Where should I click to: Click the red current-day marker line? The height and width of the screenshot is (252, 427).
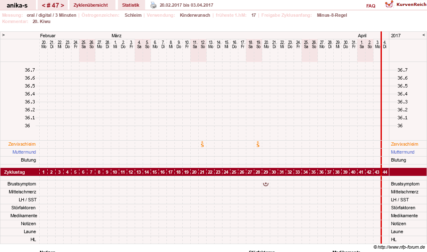tap(381, 138)
